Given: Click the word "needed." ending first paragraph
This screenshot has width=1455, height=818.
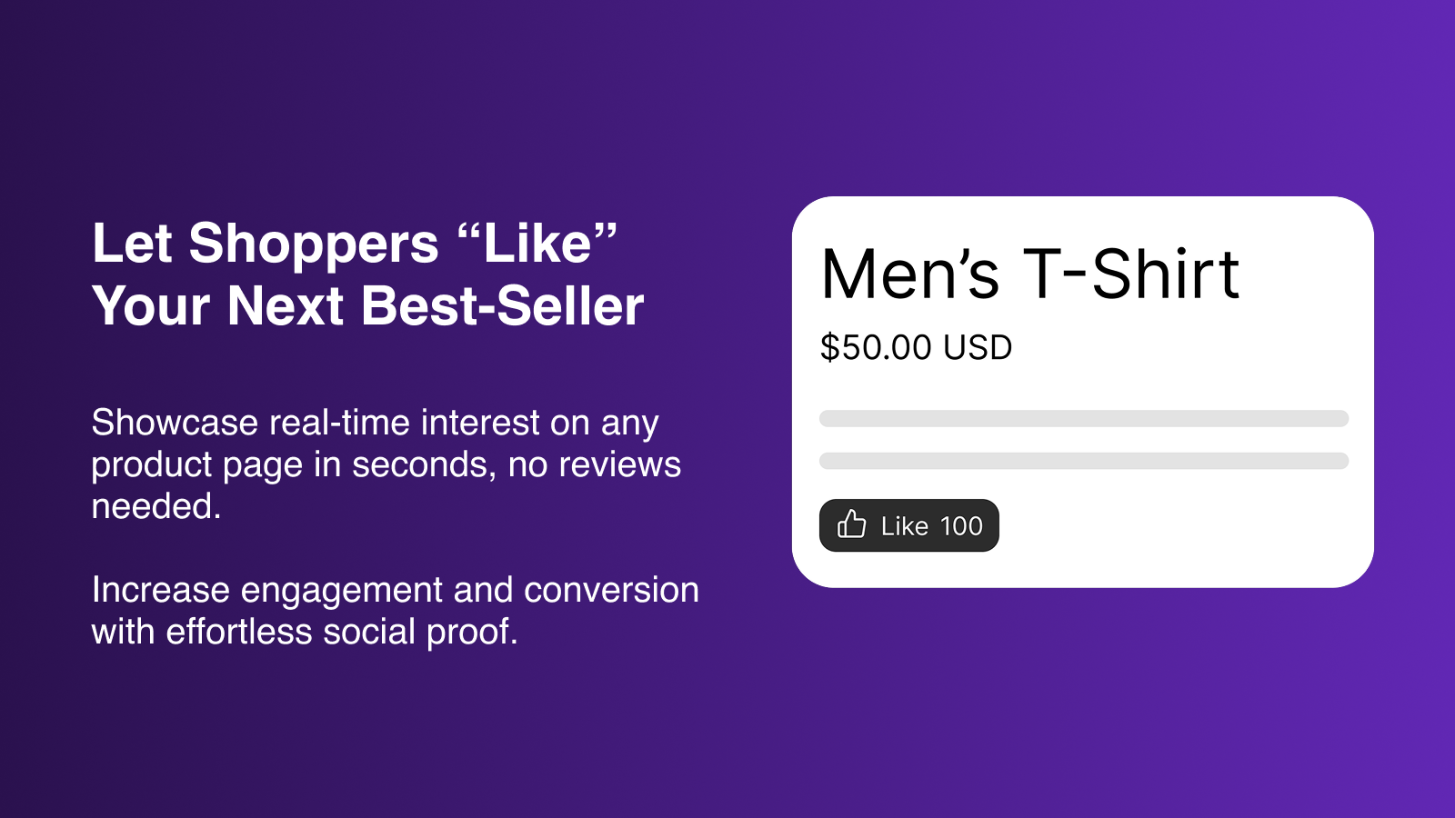Looking at the screenshot, I should [x=156, y=506].
